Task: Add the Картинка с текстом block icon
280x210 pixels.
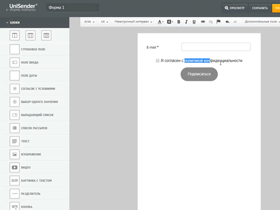Action: (15, 180)
